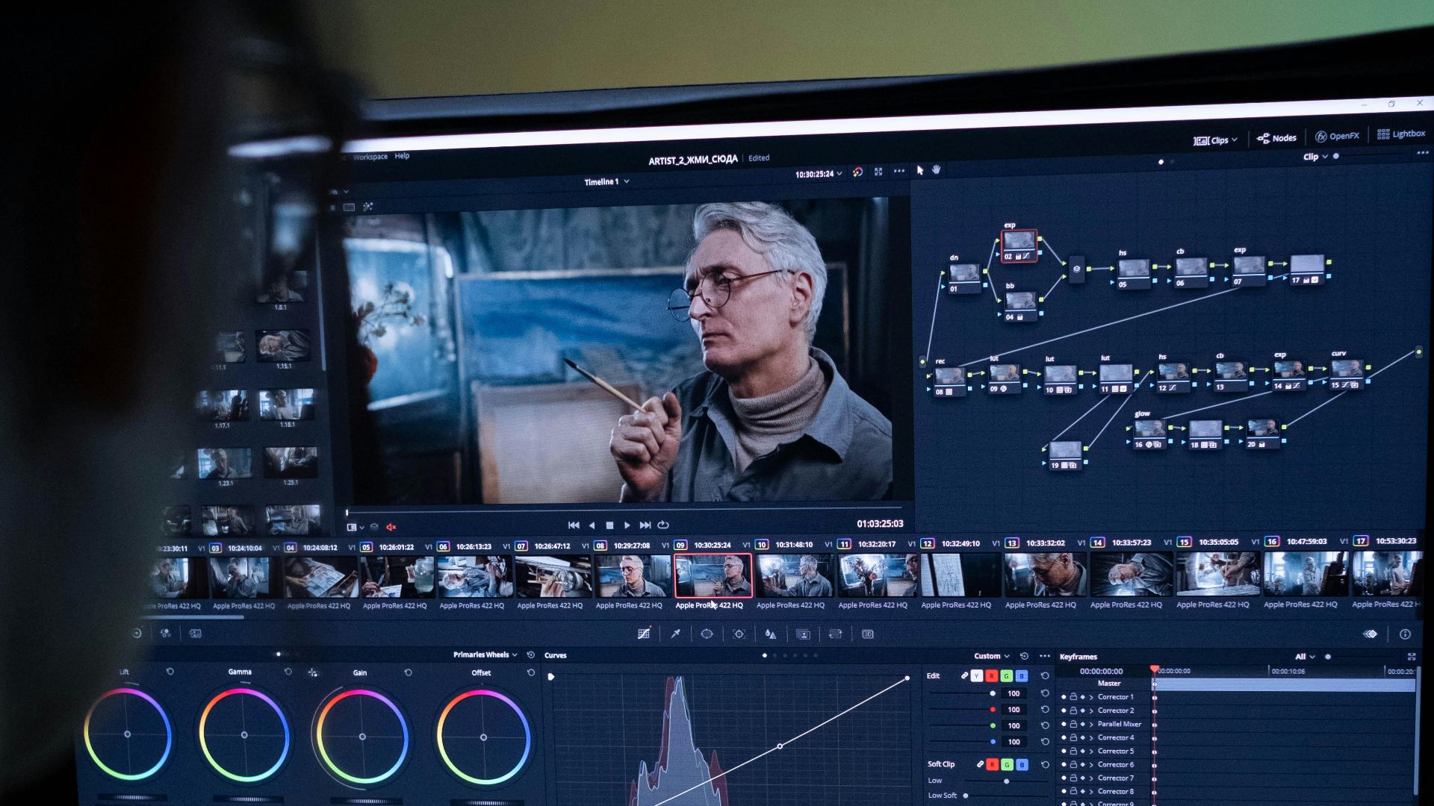Open the Primaries Wheels mode dropdown
The height and width of the screenshot is (806, 1434).
click(485, 655)
